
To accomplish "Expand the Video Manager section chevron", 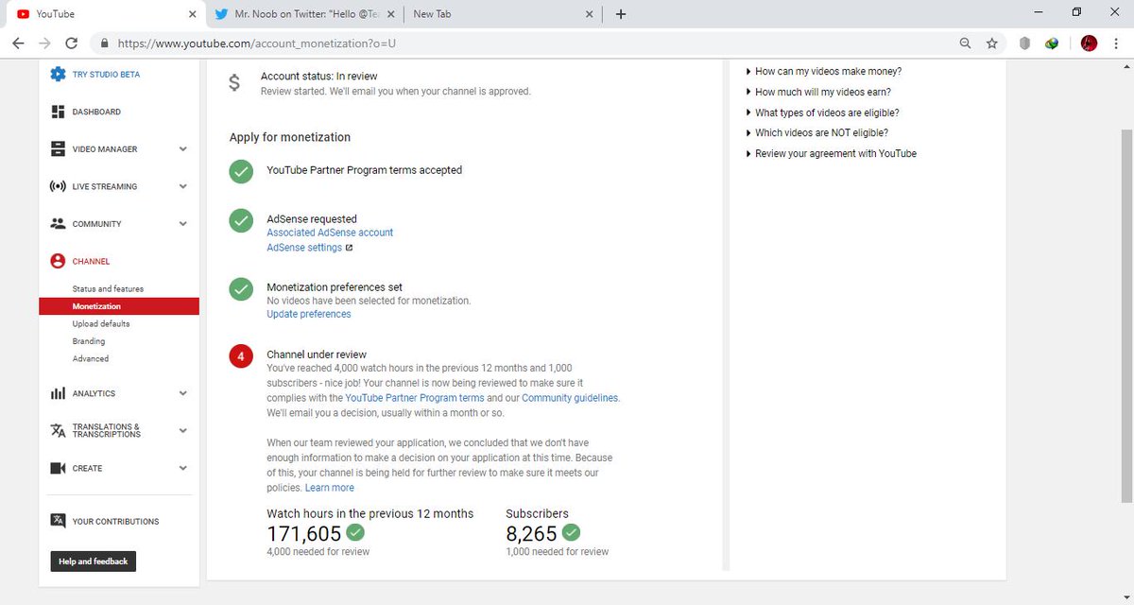I will point(183,148).
